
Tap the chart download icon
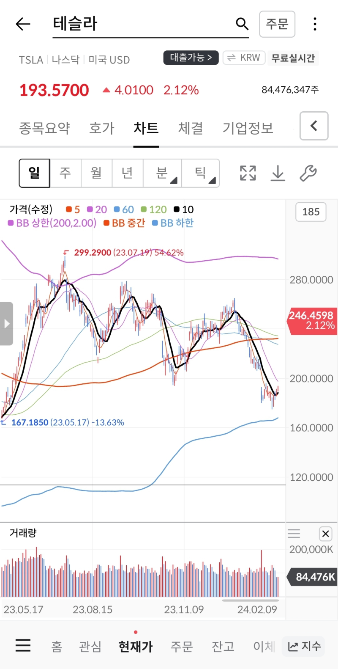[278, 173]
